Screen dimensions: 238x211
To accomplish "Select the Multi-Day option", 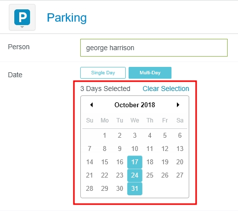I will 150,73.
